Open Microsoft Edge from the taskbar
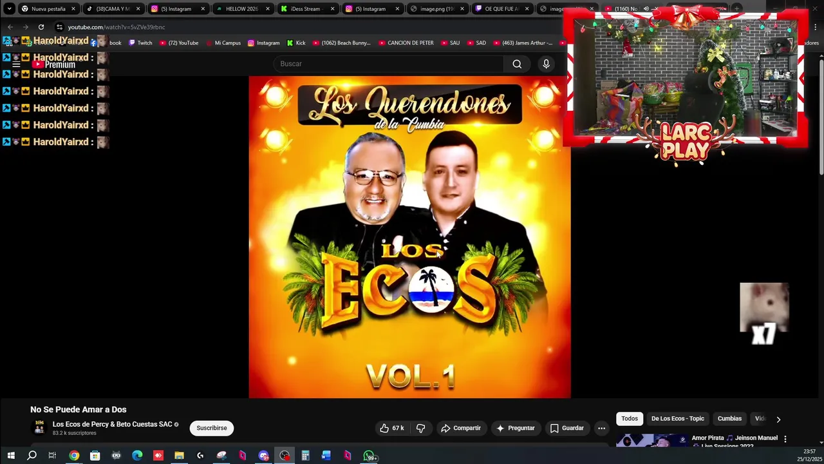 [x=137, y=456]
